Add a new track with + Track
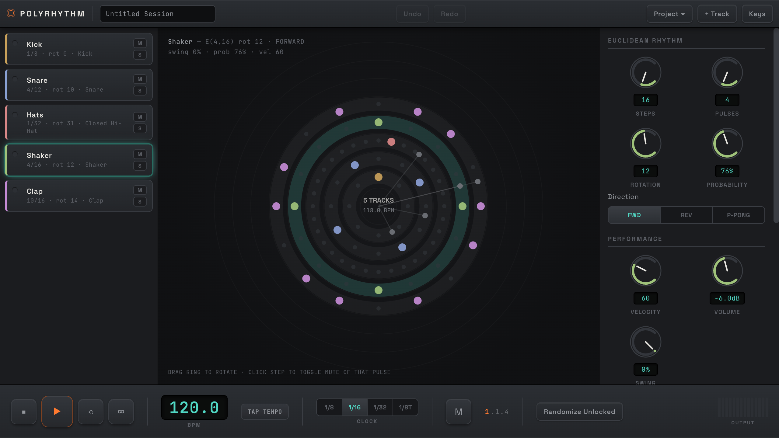 (717, 14)
